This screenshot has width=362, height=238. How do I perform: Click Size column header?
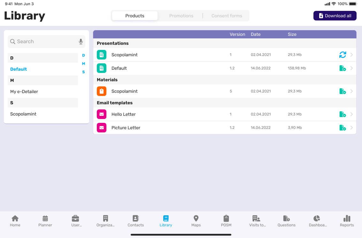pyautogui.click(x=292, y=34)
